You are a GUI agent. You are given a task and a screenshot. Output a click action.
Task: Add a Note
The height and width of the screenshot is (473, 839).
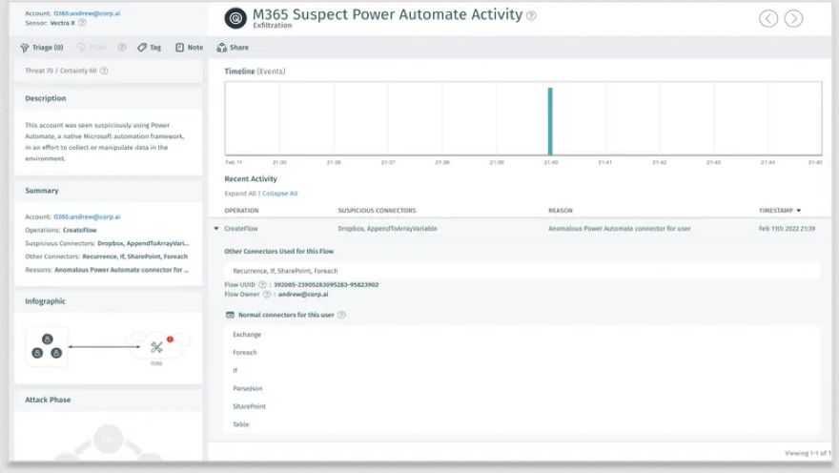[190, 47]
